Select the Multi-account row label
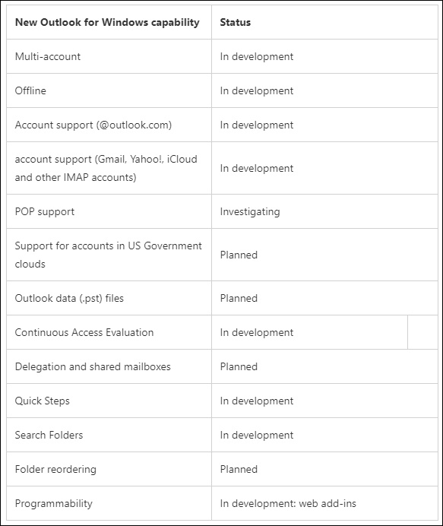 (48, 56)
